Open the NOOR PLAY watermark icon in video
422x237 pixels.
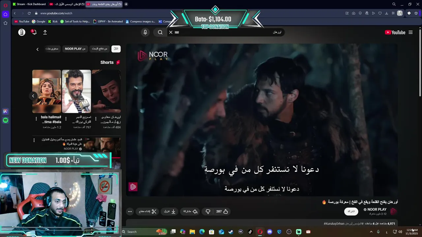pos(133,187)
